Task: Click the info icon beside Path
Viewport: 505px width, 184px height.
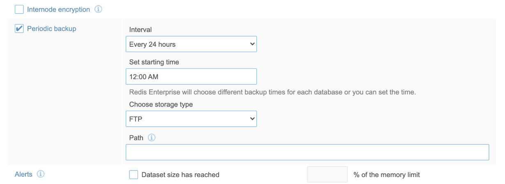Action: (x=152, y=138)
